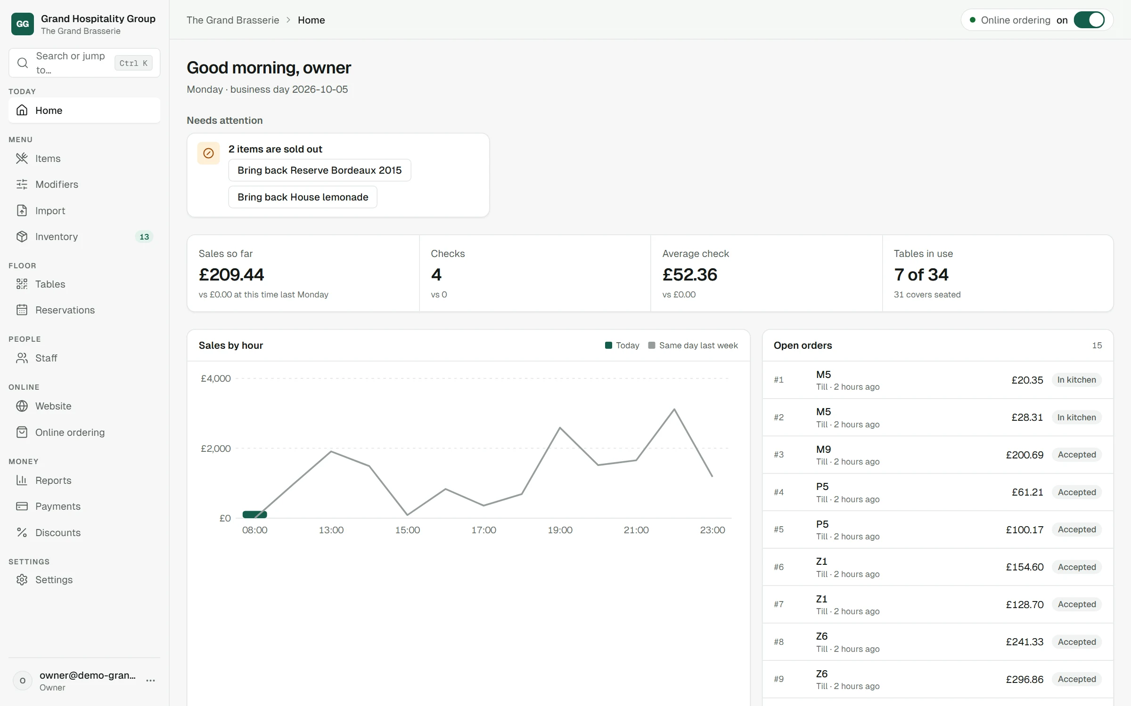
Task: Open the Items menu page
Action: point(84,158)
